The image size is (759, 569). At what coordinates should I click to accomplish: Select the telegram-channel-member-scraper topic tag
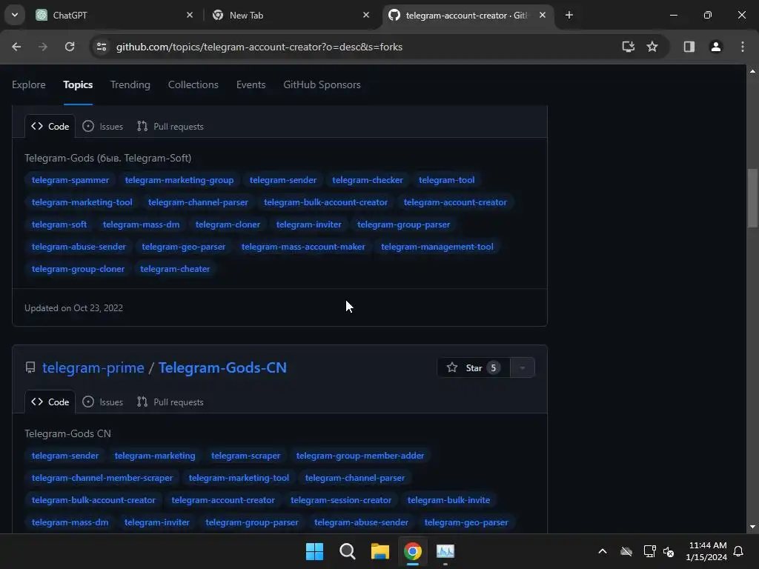pos(102,478)
